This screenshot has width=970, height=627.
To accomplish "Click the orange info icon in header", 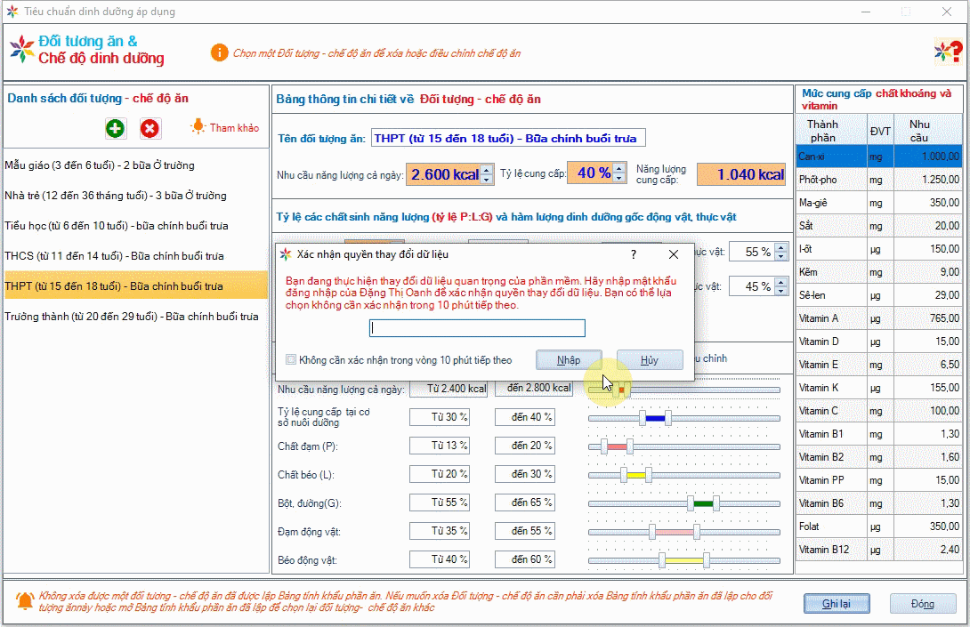I will pyautogui.click(x=219, y=52).
